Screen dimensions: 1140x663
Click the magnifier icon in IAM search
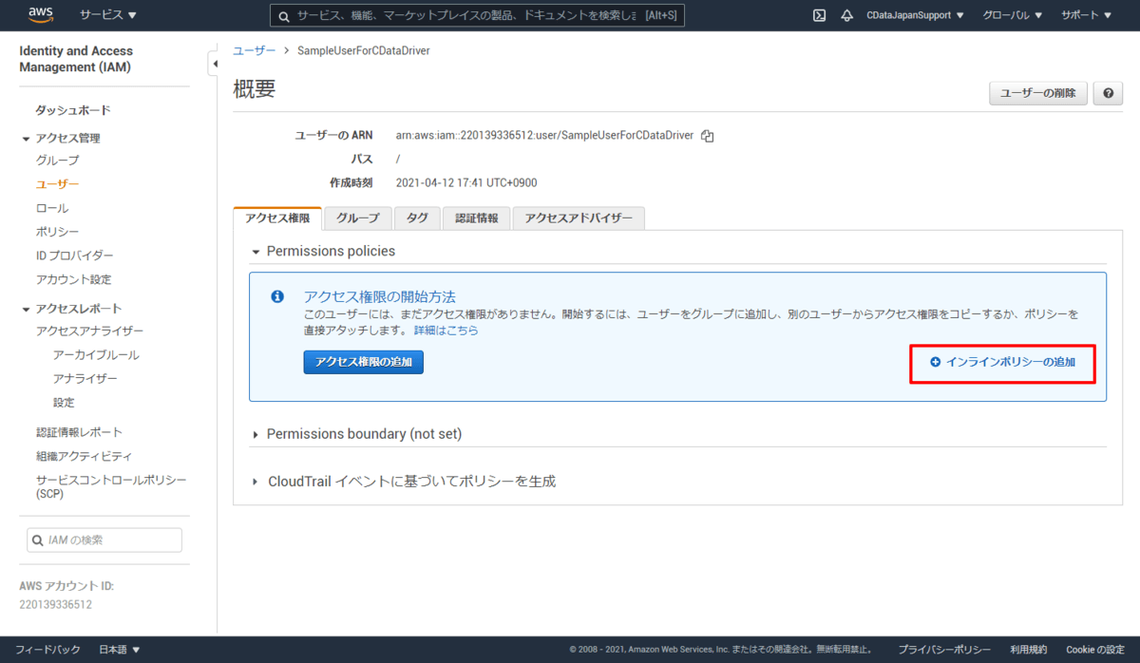(38, 540)
